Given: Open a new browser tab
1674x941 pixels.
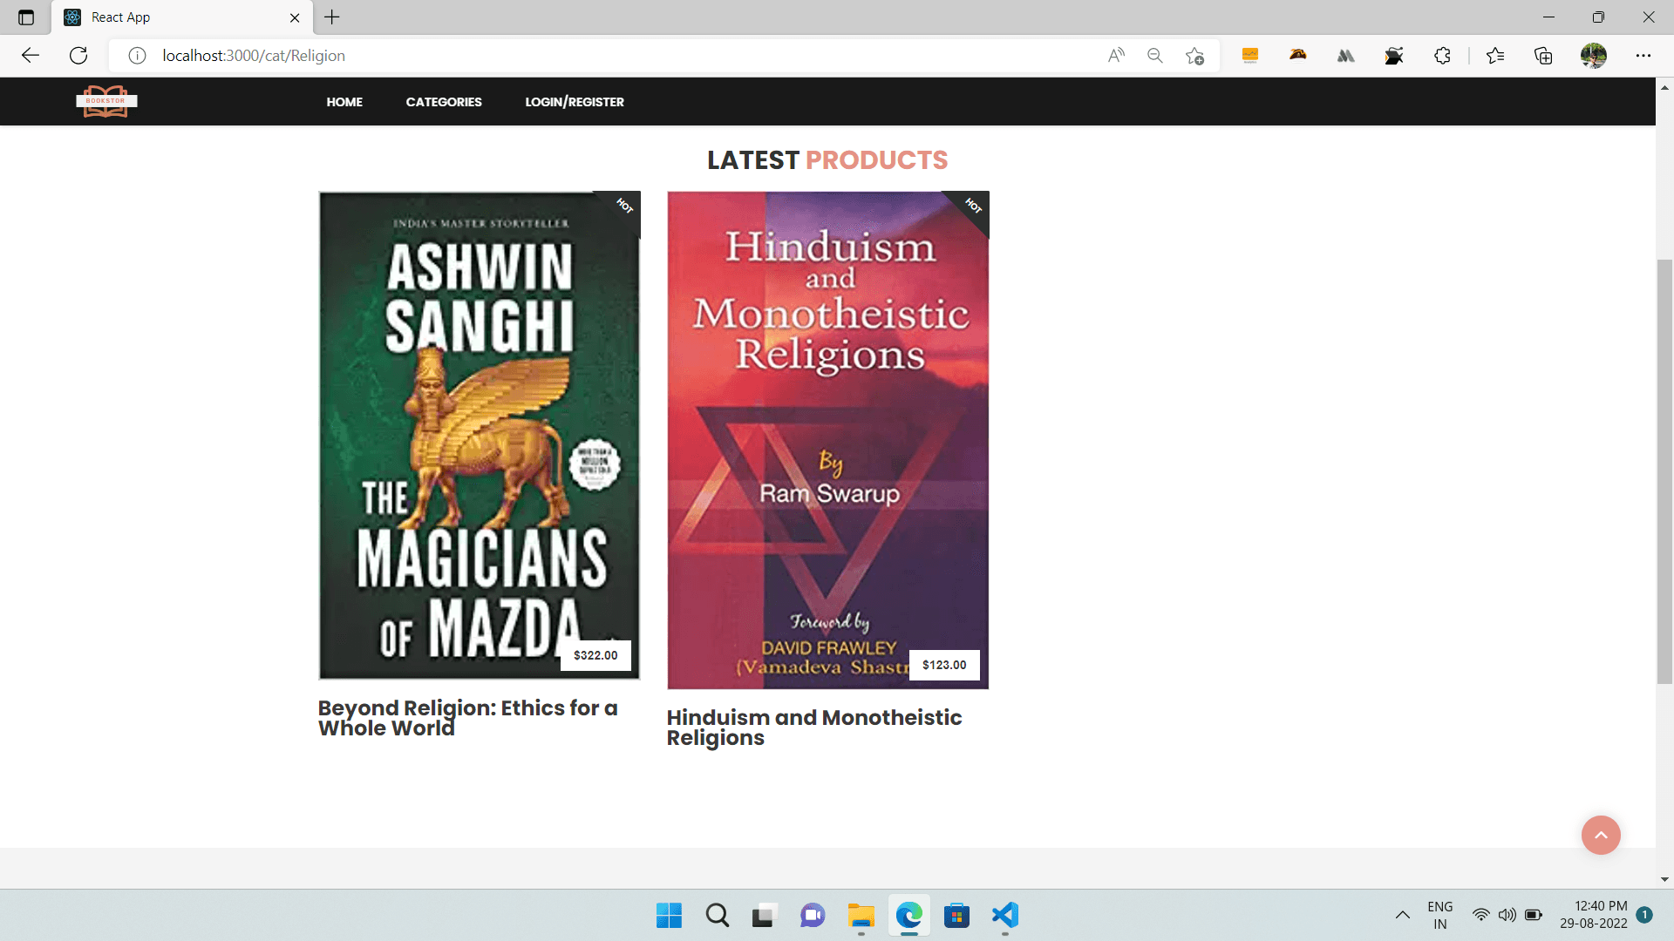Looking at the screenshot, I should 332,17.
